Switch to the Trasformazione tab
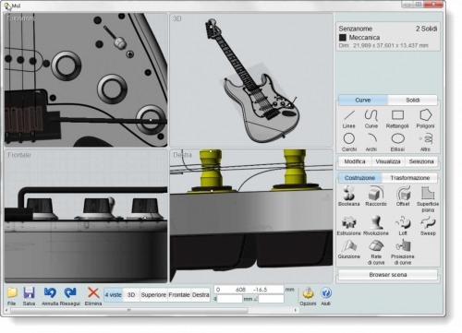 (410, 178)
